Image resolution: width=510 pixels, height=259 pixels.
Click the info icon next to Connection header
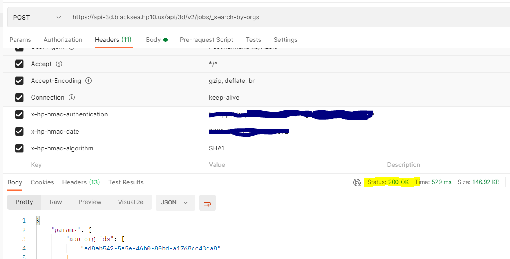tap(71, 98)
